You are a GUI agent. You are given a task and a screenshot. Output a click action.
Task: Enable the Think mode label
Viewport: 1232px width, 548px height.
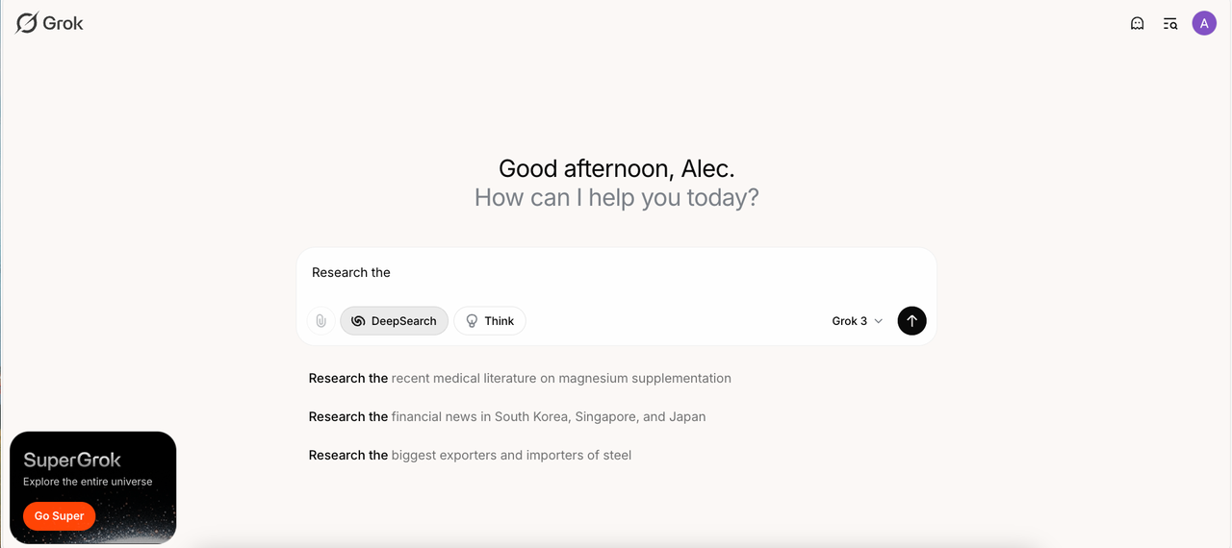coord(500,321)
